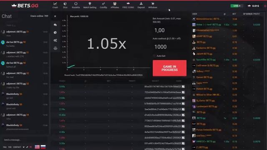Viewport: 267px width, 150px height.
Task: Click the large 1.05x multiplier display
Action: (107, 44)
